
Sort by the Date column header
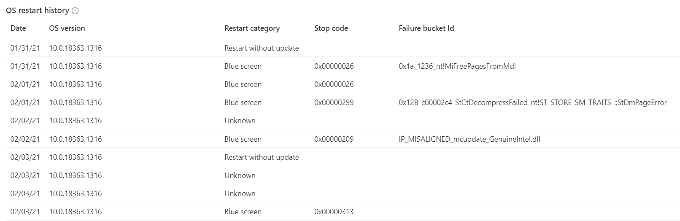click(18, 28)
